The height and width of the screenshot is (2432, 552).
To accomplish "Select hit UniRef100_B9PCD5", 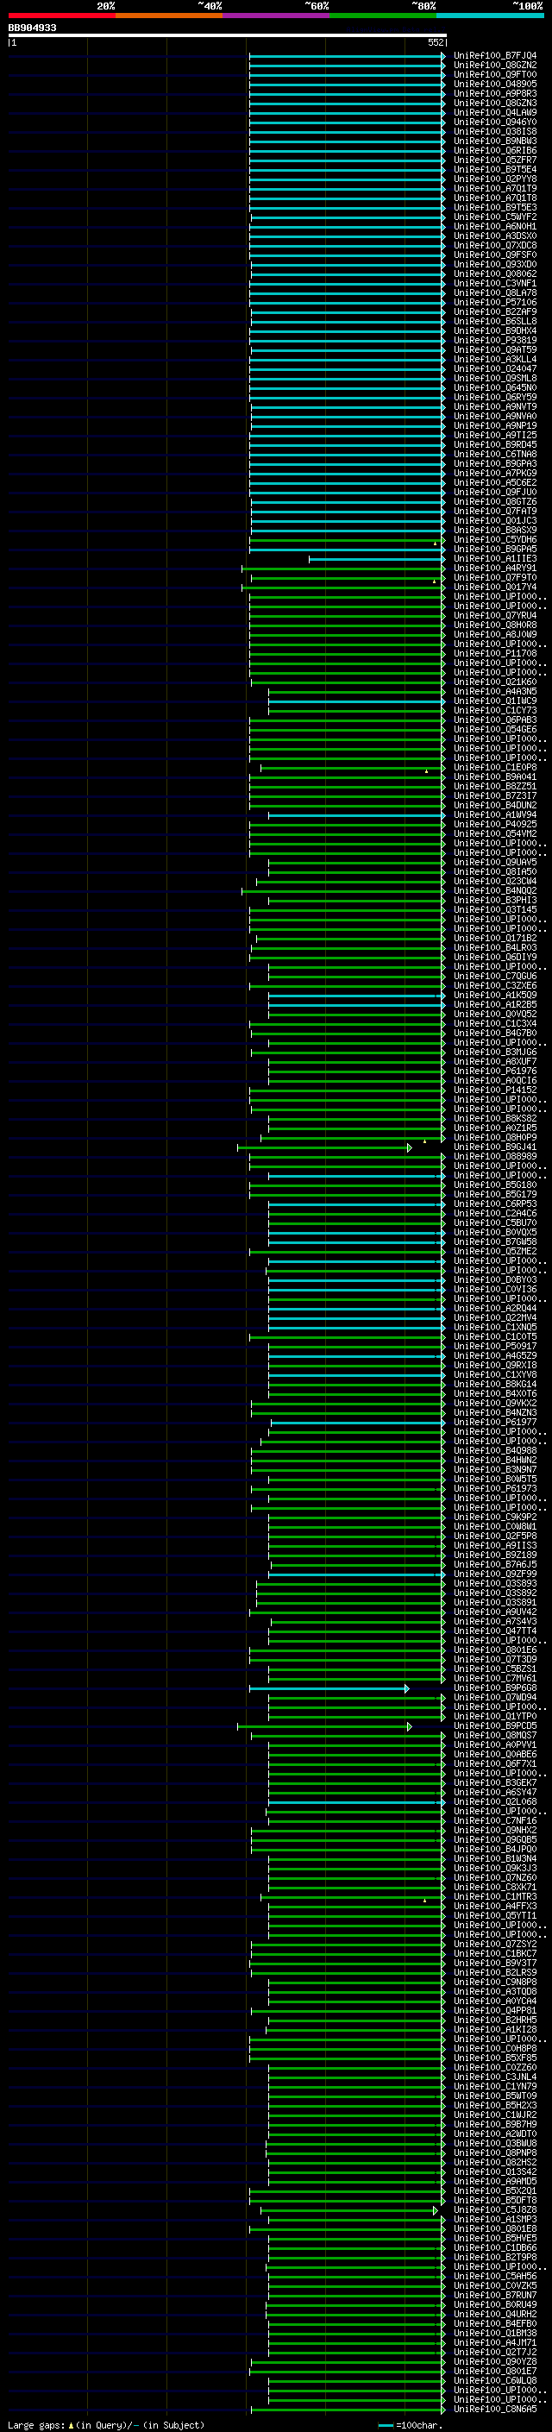I will coord(495,1725).
